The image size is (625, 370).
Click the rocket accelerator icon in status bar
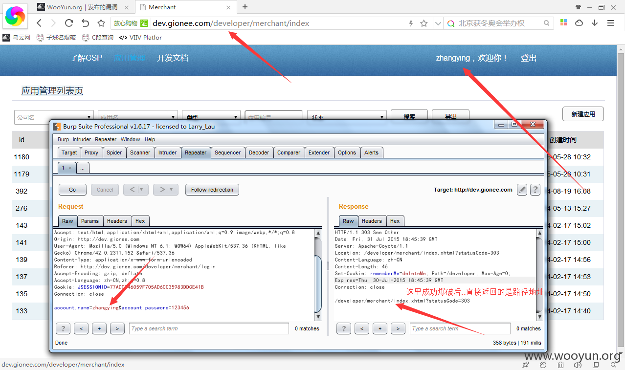click(525, 365)
